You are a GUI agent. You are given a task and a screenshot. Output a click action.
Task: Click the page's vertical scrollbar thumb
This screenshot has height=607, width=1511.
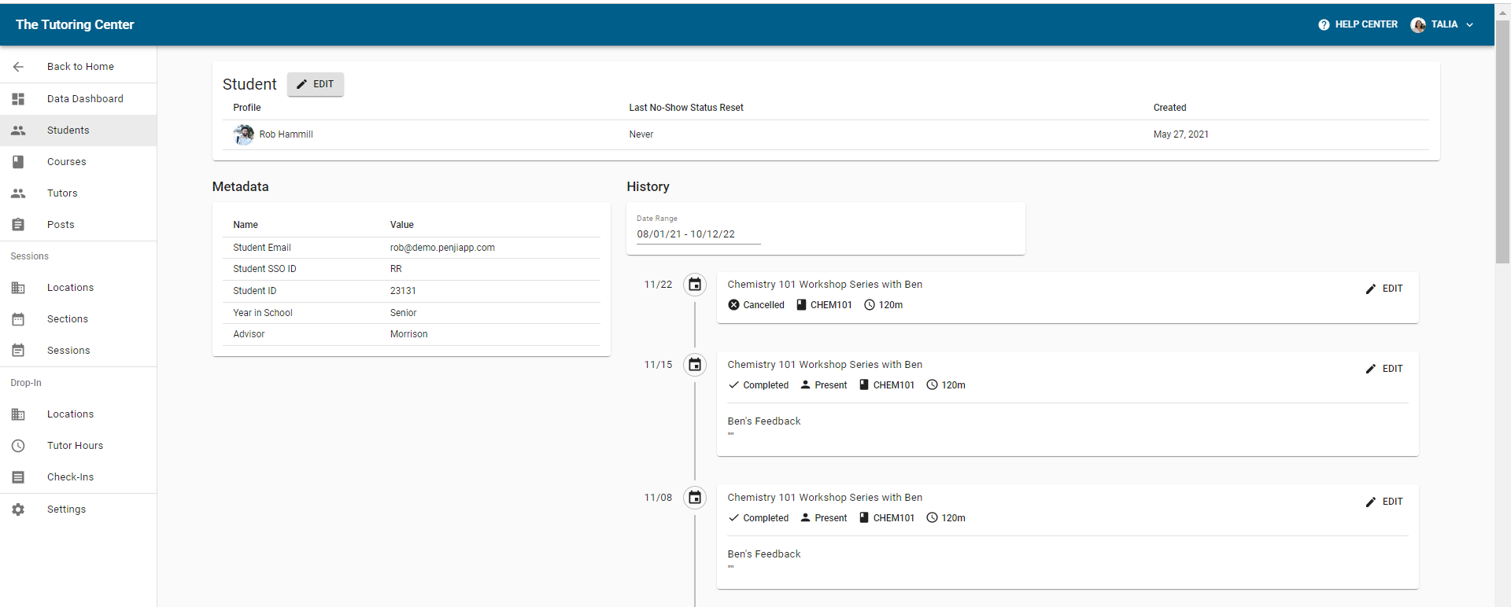pyautogui.click(x=1502, y=142)
